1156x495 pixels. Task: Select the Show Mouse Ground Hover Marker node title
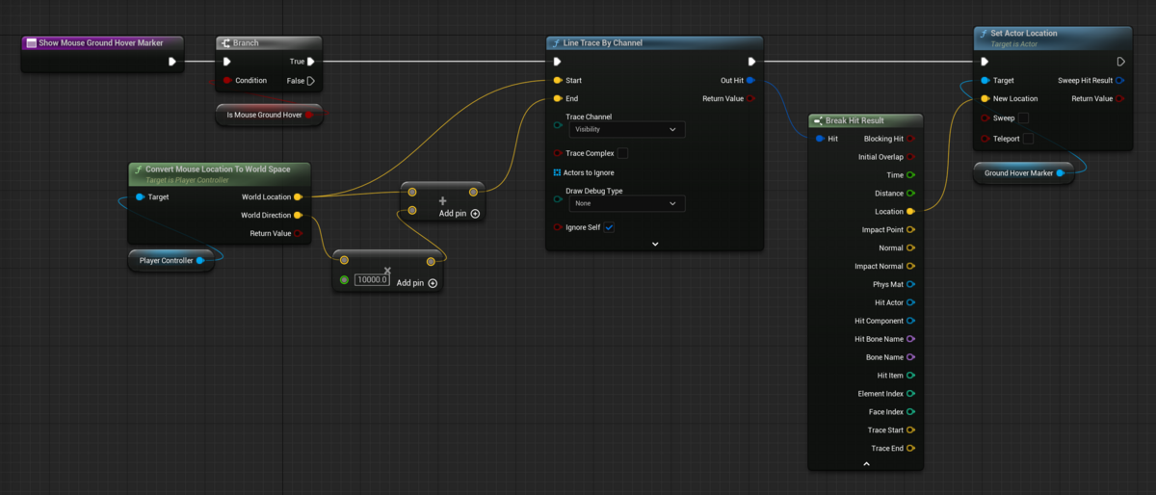[101, 42]
